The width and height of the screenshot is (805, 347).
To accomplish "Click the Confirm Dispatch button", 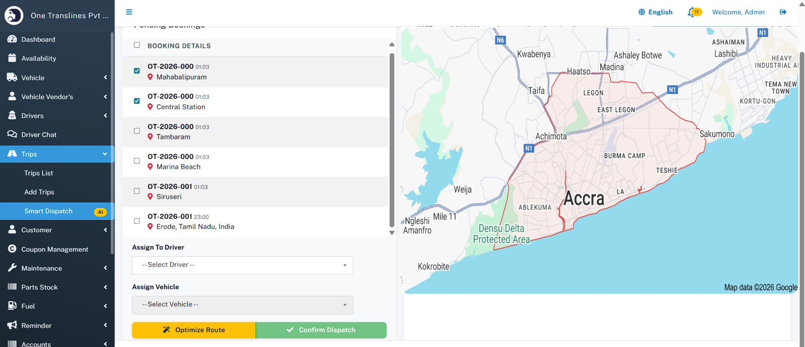I will click(321, 330).
